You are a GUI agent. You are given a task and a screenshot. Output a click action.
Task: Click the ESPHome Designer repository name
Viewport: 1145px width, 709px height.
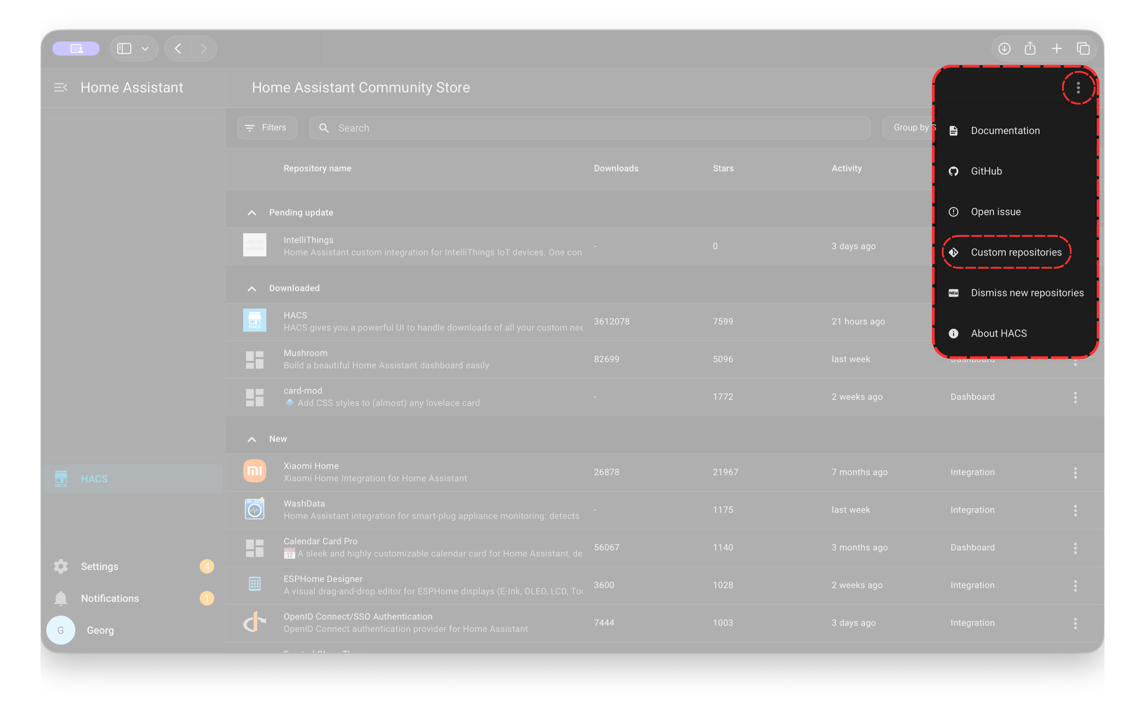click(323, 579)
